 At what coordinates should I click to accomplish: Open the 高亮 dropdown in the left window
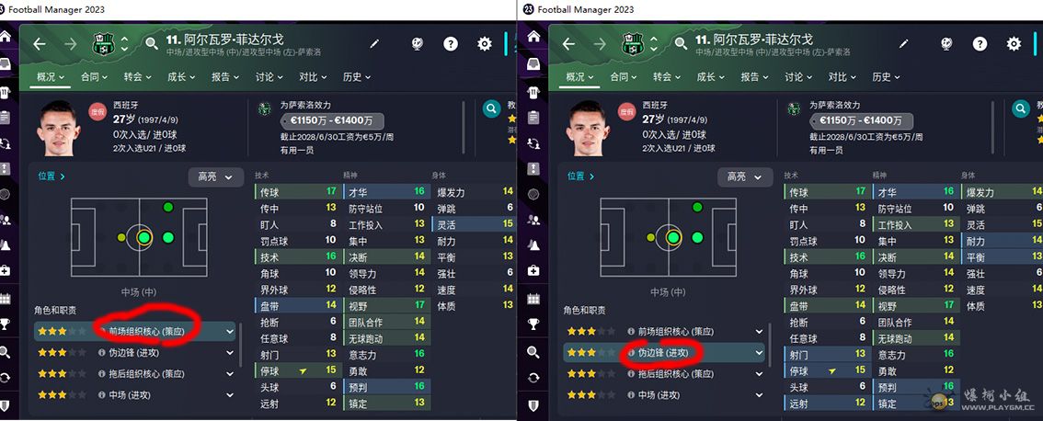(216, 176)
